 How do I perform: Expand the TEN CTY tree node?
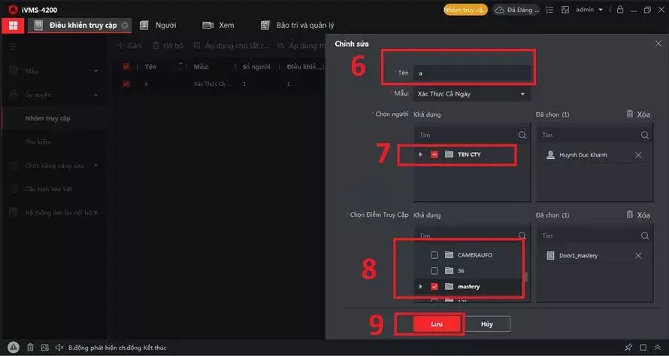421,154
